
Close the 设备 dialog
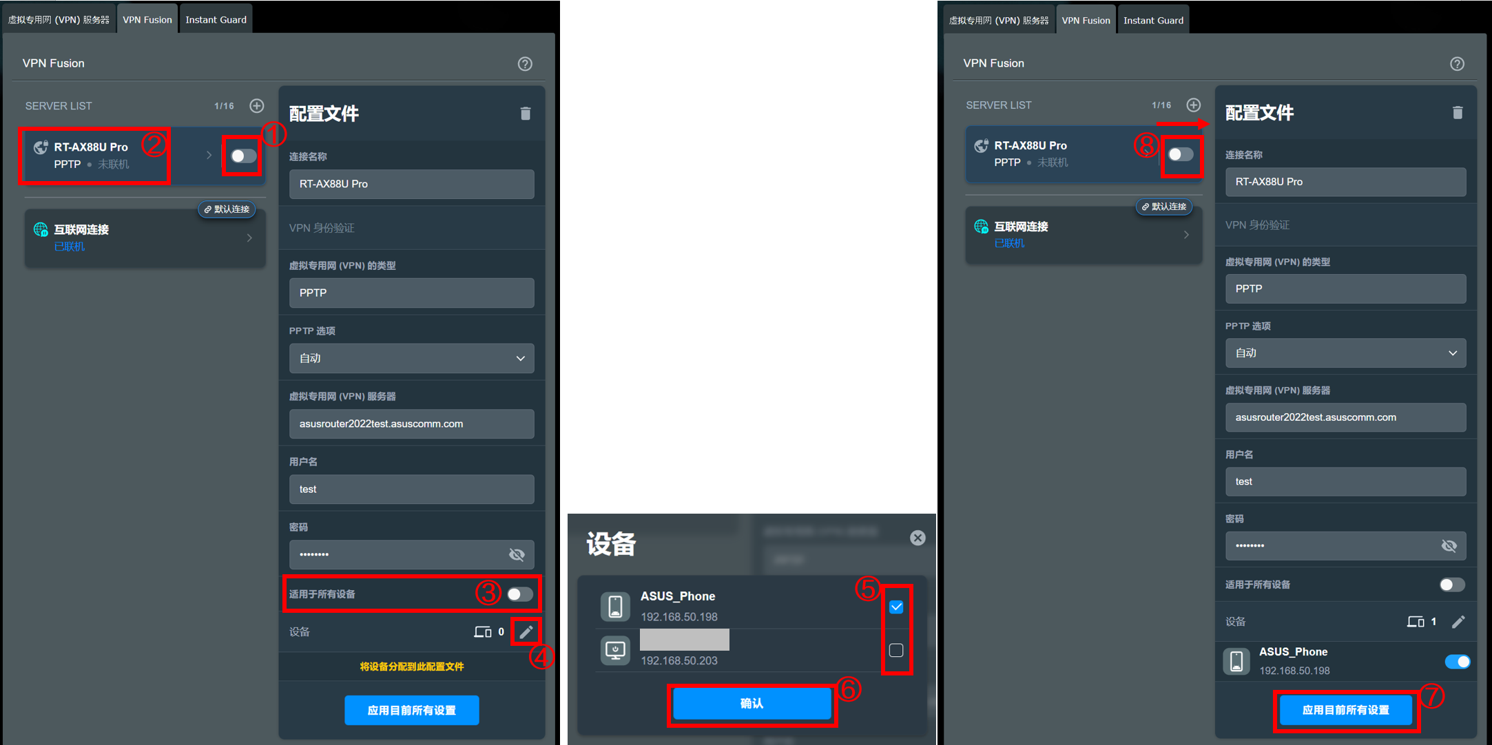coord(918,538)
